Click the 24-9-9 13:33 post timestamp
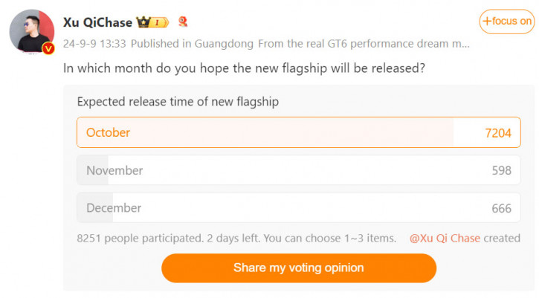This screenshot has height=298, width=539. pos(94,44)
